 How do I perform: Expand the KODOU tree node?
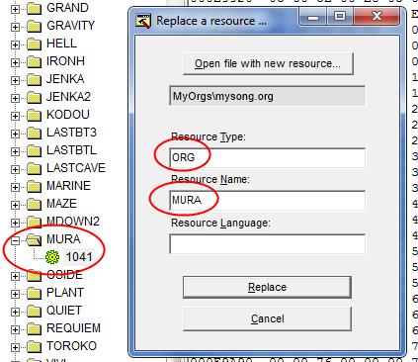click(x=15, y=116)
